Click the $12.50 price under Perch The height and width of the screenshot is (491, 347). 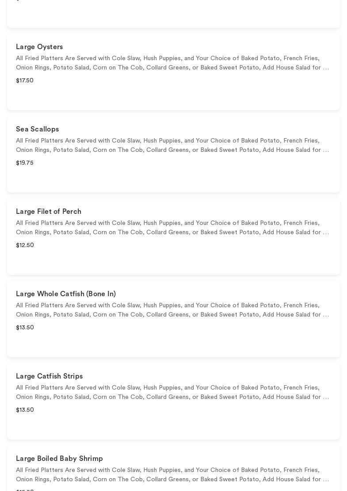(x=25, y=245)
